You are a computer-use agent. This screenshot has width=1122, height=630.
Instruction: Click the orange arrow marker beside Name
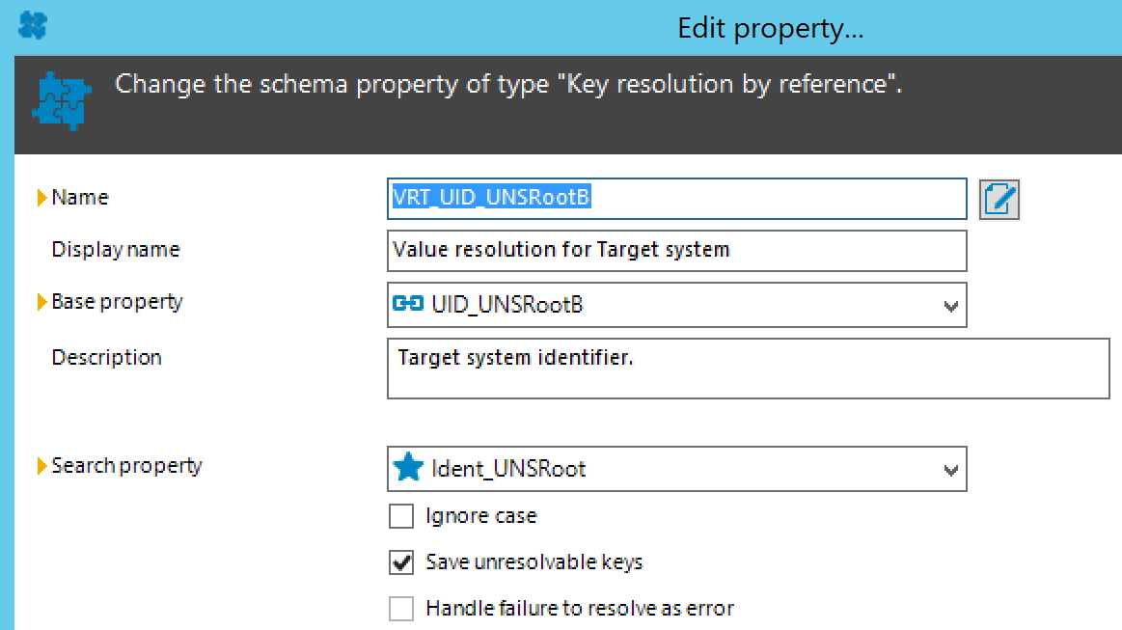tap(41, 197)
